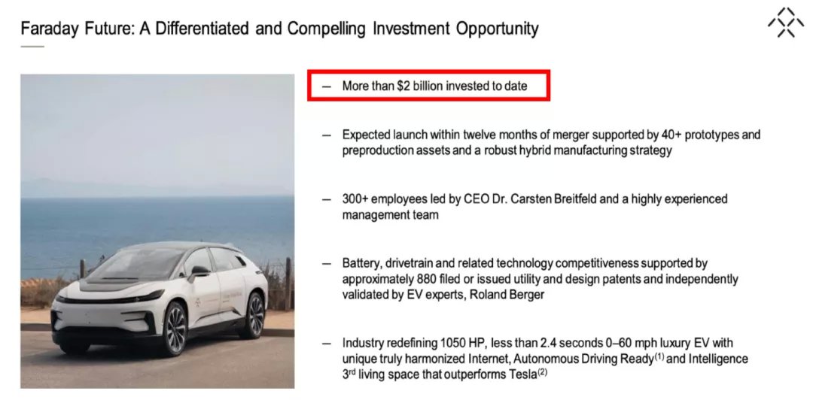Click the Tesla footnote marker (2)

[541, 371]
